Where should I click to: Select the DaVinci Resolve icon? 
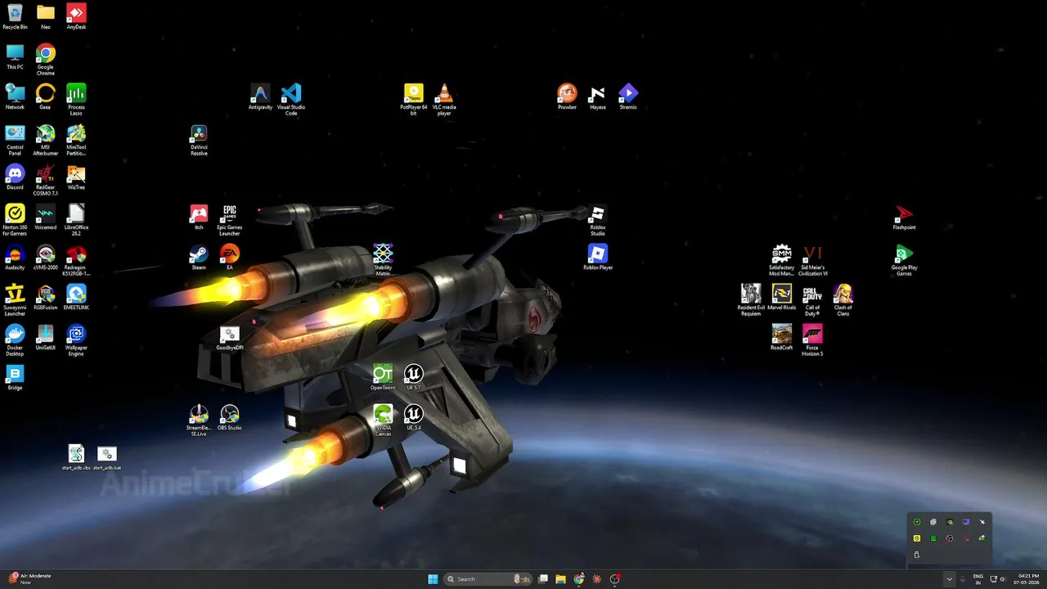point(199,140)
